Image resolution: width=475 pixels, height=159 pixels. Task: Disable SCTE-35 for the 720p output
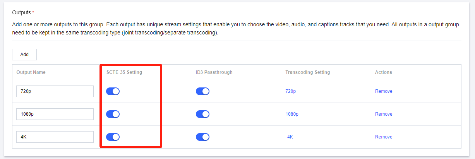coord(113,91)
